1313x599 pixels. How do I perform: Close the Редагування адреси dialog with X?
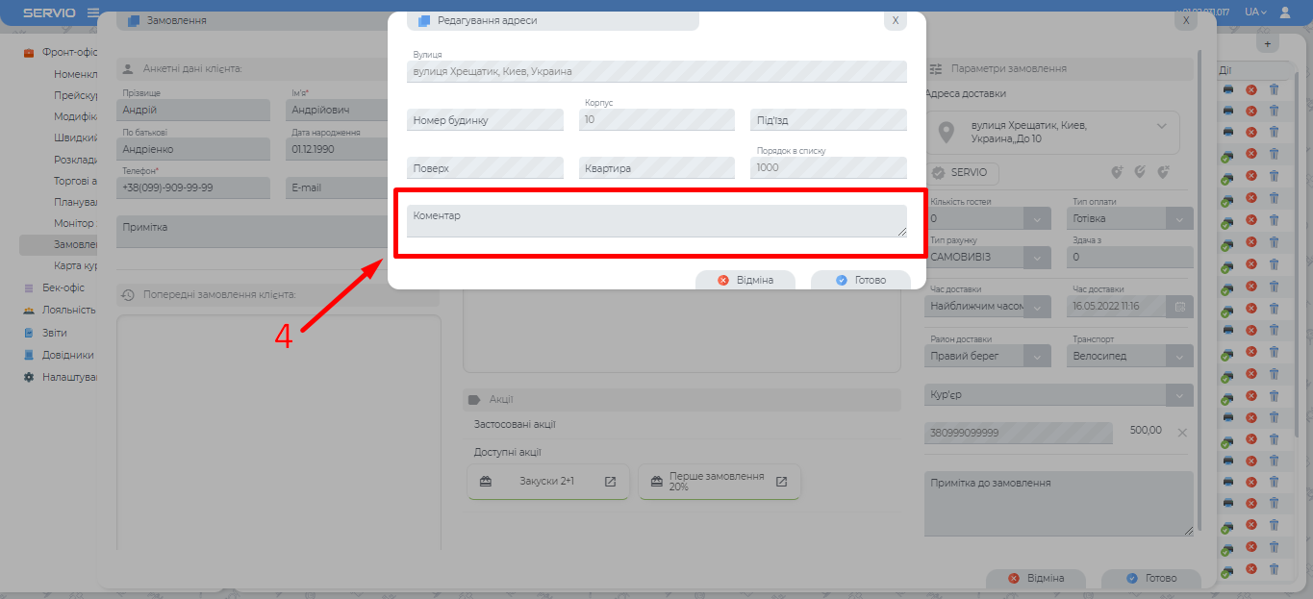895,20
